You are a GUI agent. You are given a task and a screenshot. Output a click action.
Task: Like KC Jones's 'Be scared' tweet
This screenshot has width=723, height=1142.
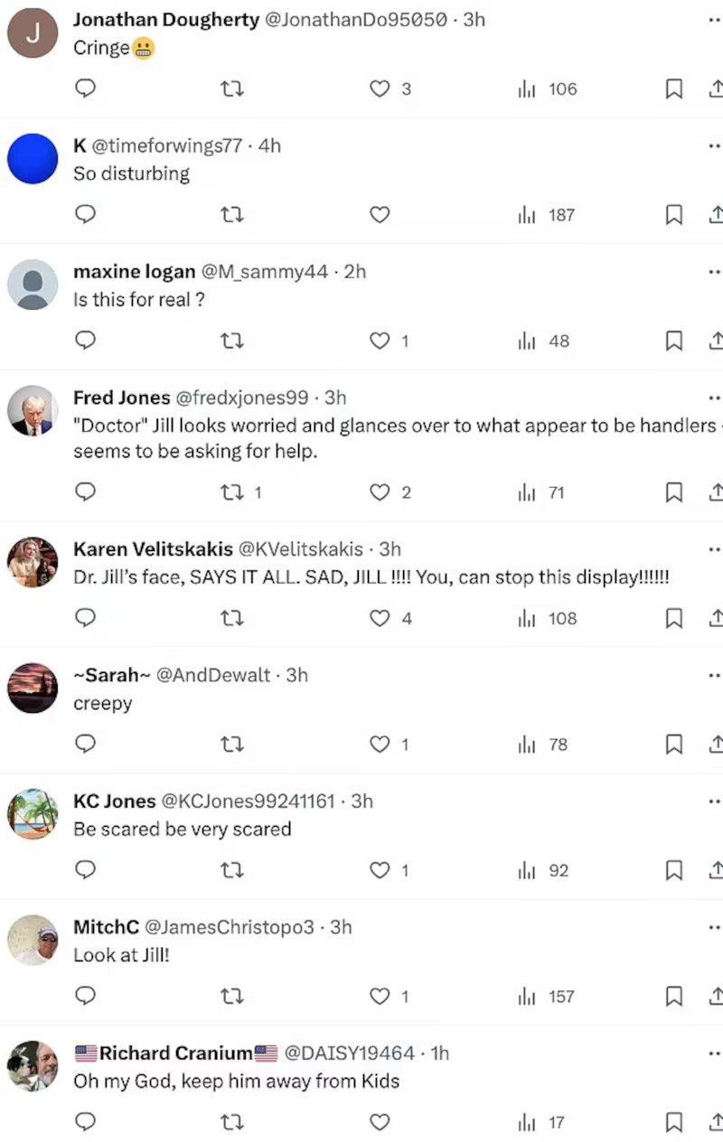380,870
